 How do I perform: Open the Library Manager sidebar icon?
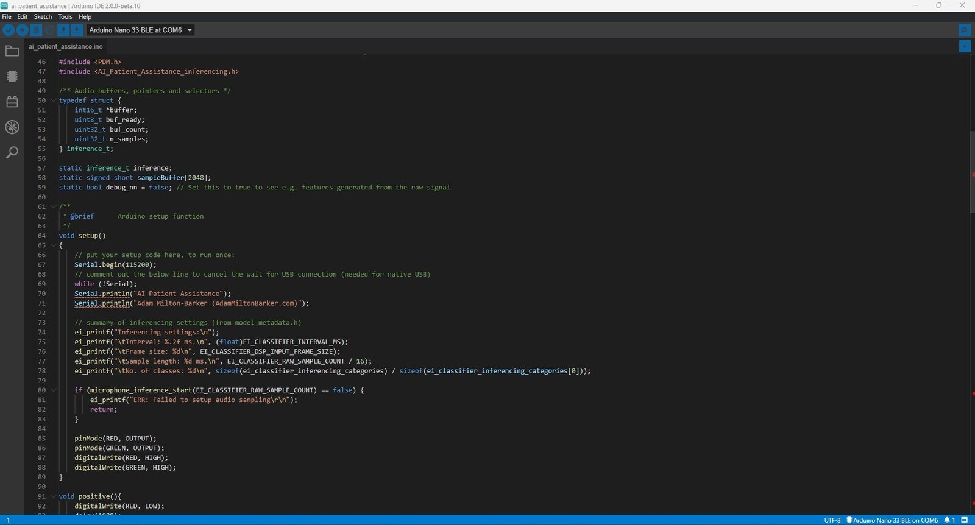click(12, 102)
